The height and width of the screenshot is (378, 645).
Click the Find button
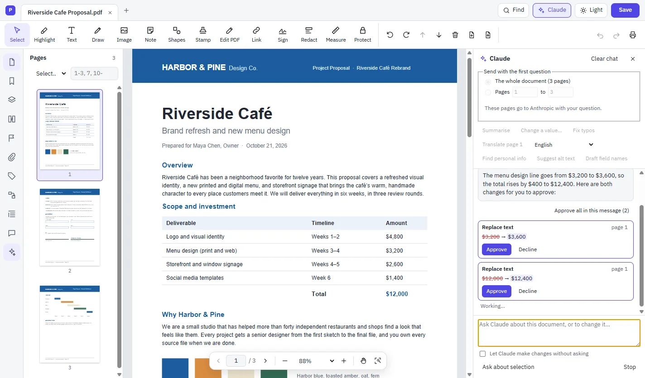coord(513,10)
